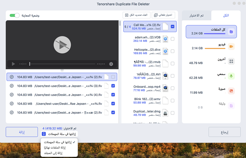
Task: Click the 42.28 MB audio size value
Action: click(x=196, y=78)
